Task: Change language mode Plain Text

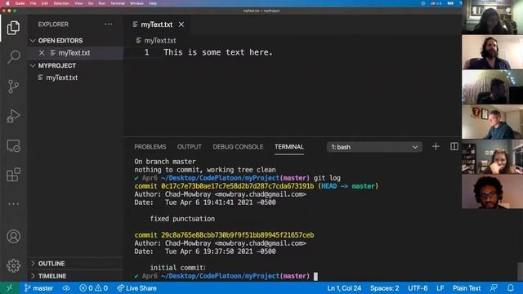Action: 467,288
